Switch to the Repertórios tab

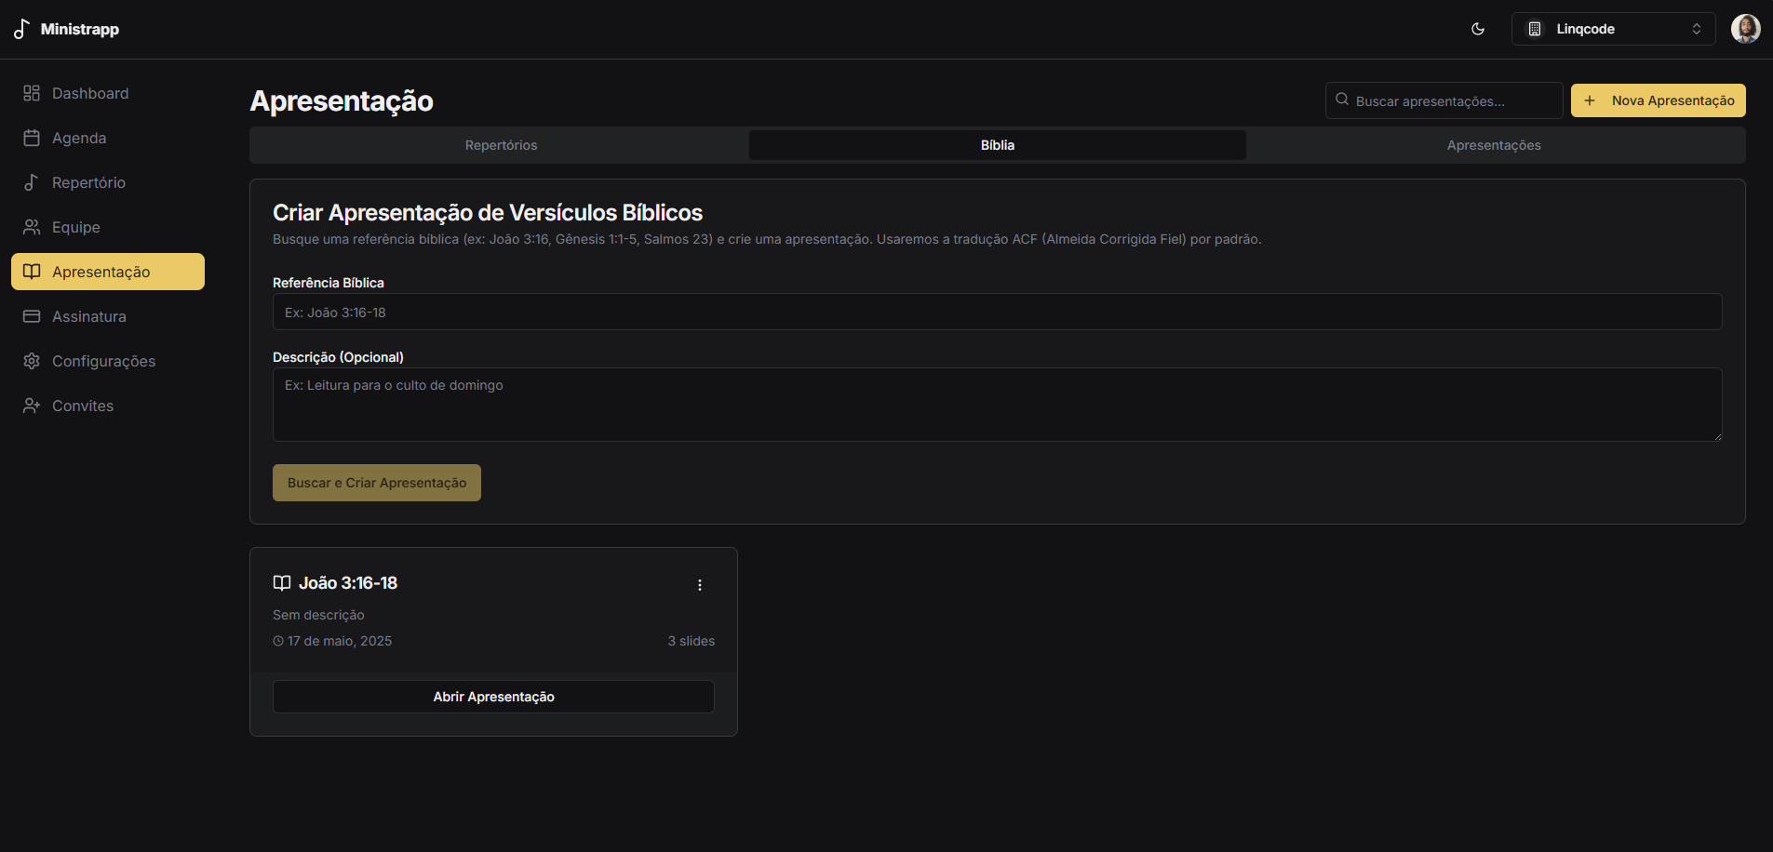pyautogui.click(x=501, y=145)
